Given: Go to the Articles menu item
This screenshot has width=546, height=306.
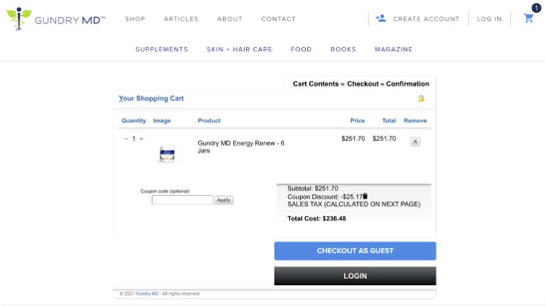Looking at the screenshot, I should pos(181,19).
